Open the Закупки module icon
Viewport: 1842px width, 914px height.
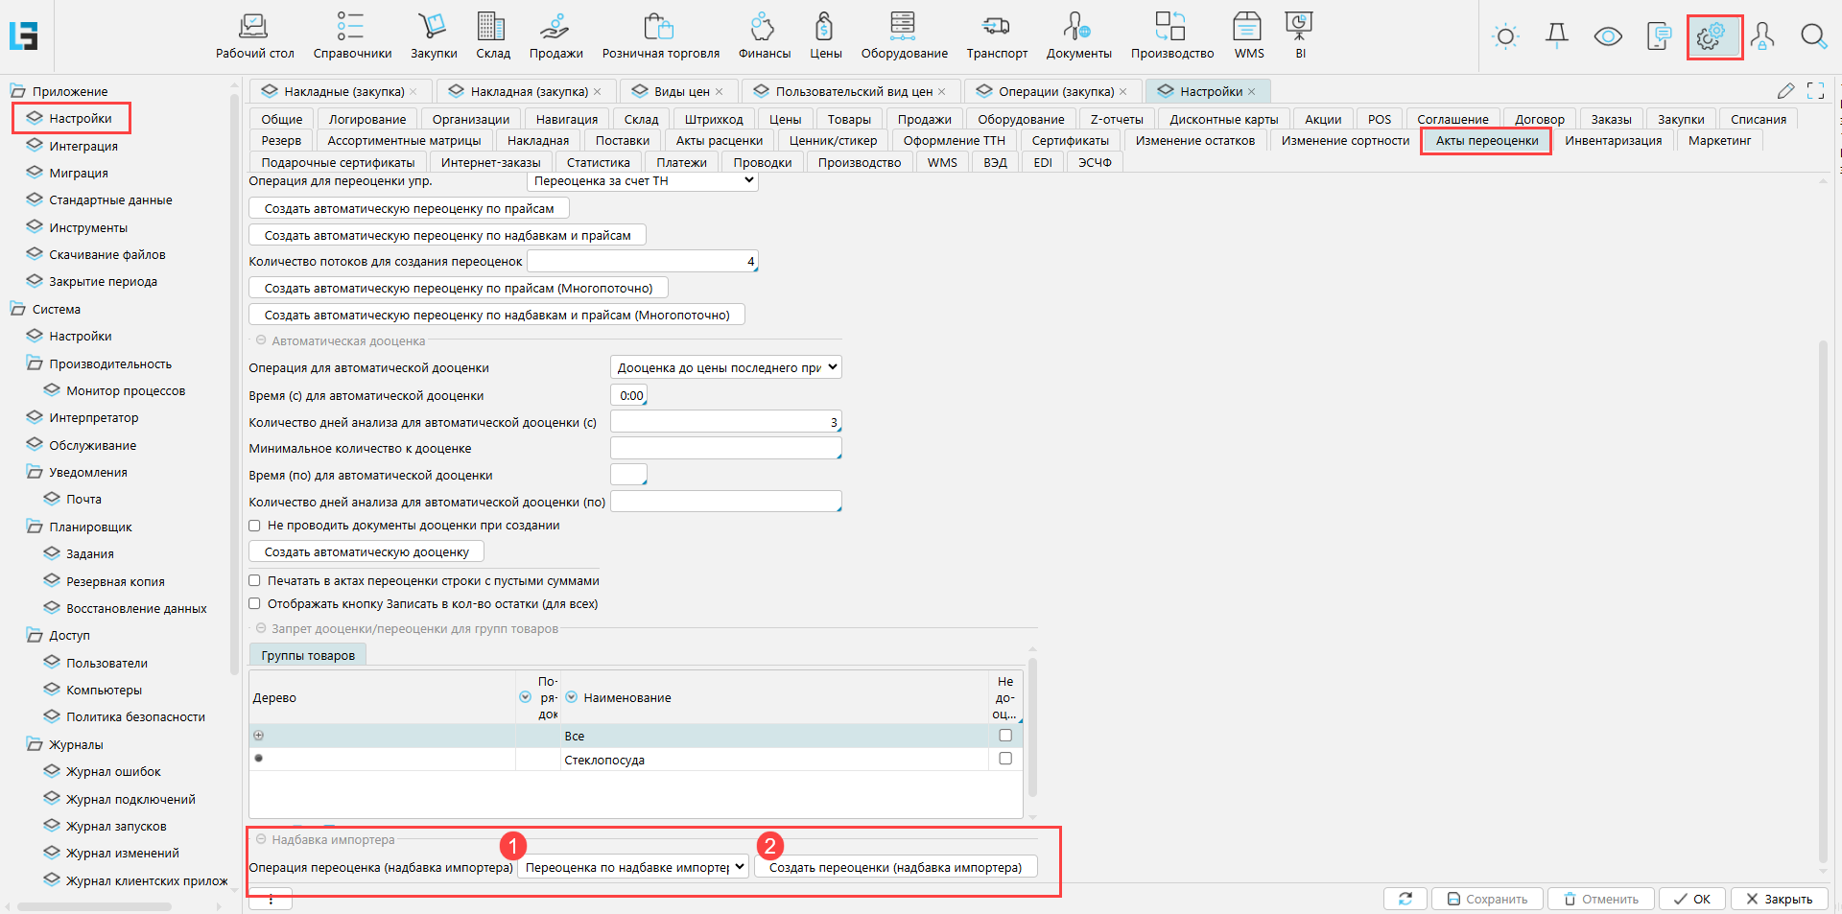click(x=433, y=27)
